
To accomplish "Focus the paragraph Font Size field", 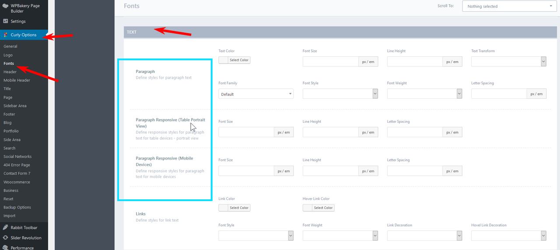I will point(331,62).
